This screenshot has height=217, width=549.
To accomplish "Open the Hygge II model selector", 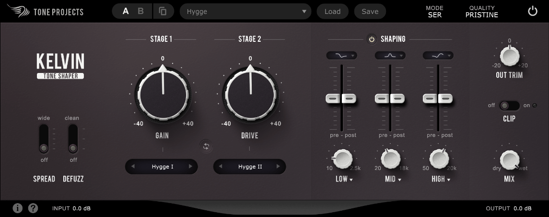I will point(250,167).
